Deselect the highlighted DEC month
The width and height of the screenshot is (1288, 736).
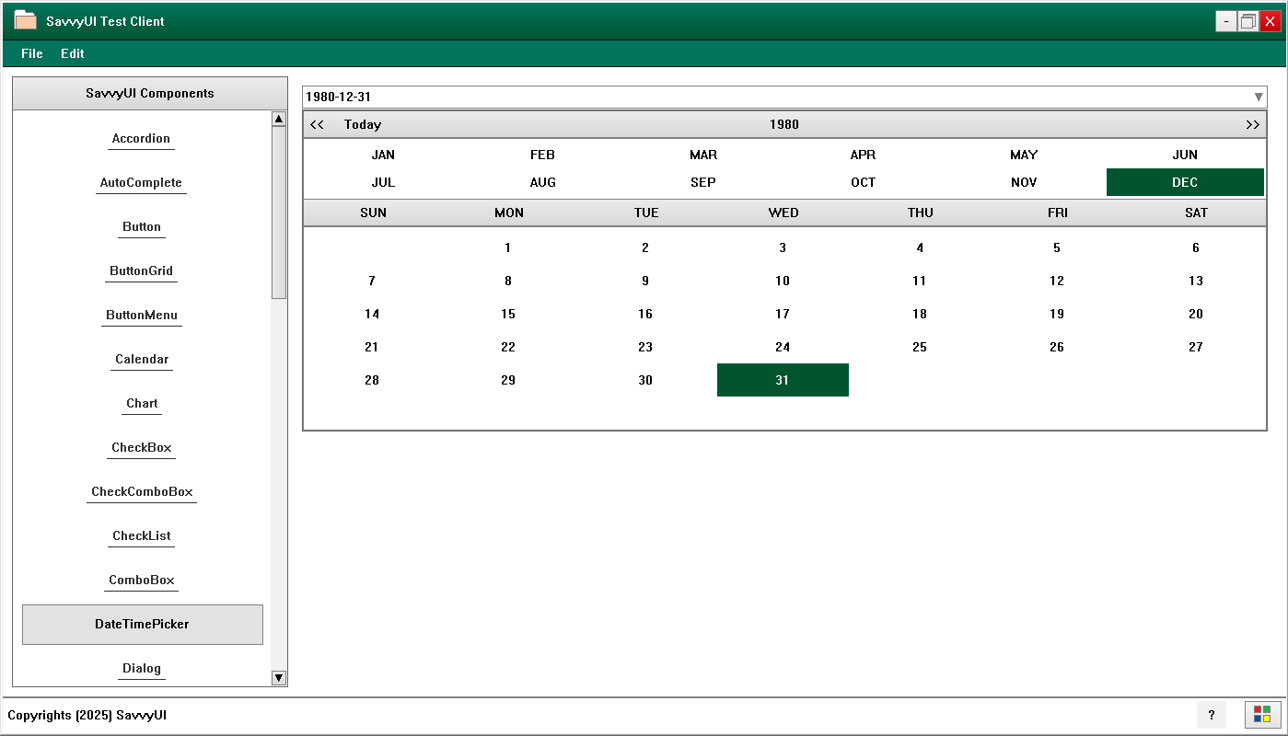click(1185, 182)
